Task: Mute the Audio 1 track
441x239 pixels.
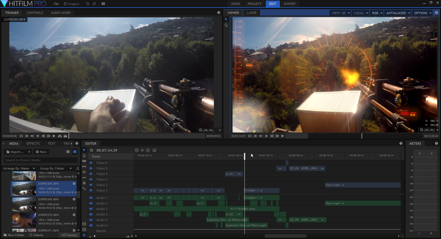Action: coord(91,198)
